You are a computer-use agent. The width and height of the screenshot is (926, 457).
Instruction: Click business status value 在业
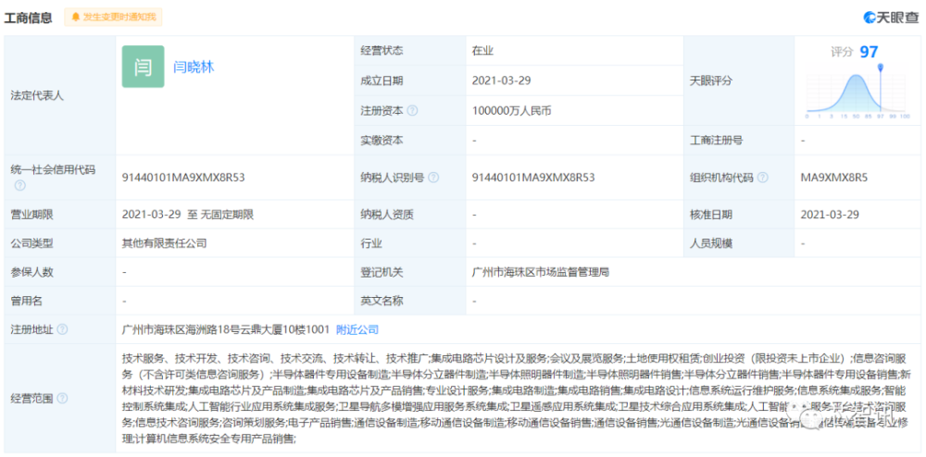click(x=482, y=51)
